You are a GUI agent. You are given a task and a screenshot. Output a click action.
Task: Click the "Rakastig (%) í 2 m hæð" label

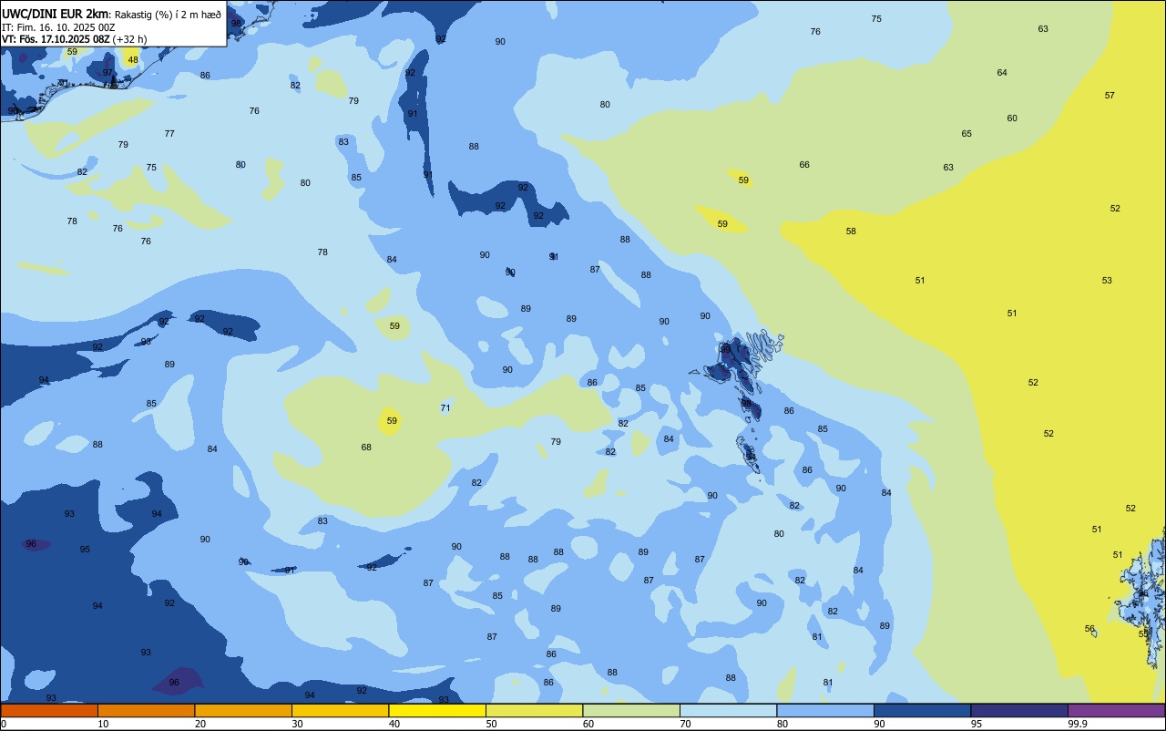(168, 14)
